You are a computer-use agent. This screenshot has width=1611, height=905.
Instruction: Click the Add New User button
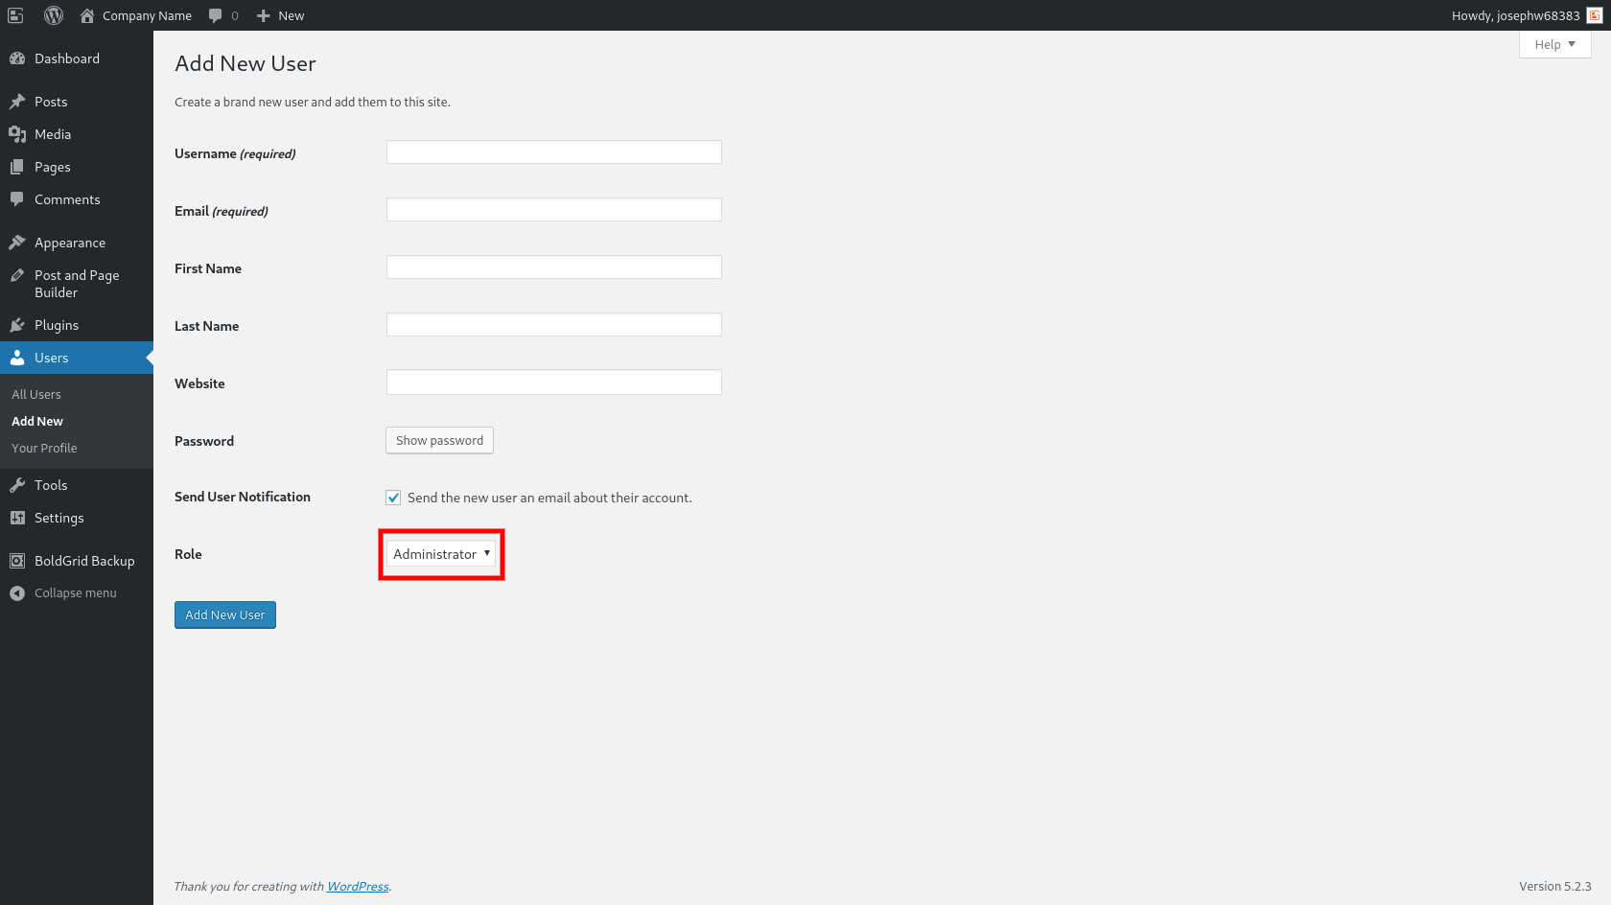click(224, 615)
